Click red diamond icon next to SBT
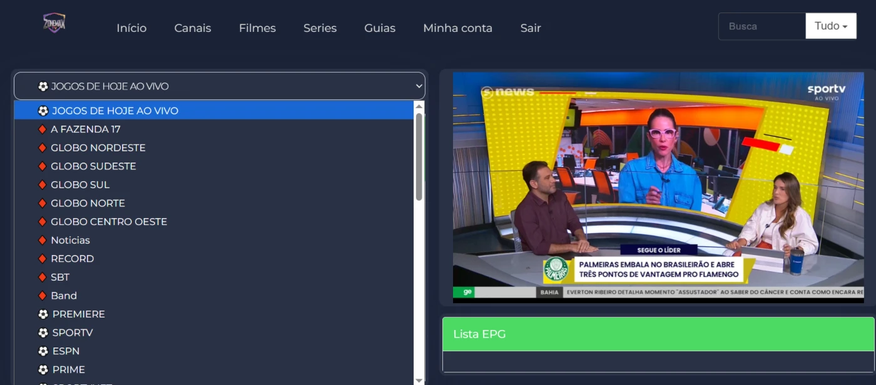 click(x=43, y=277)
